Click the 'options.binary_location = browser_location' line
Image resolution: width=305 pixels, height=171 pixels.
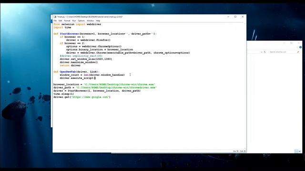click(100, 49)
